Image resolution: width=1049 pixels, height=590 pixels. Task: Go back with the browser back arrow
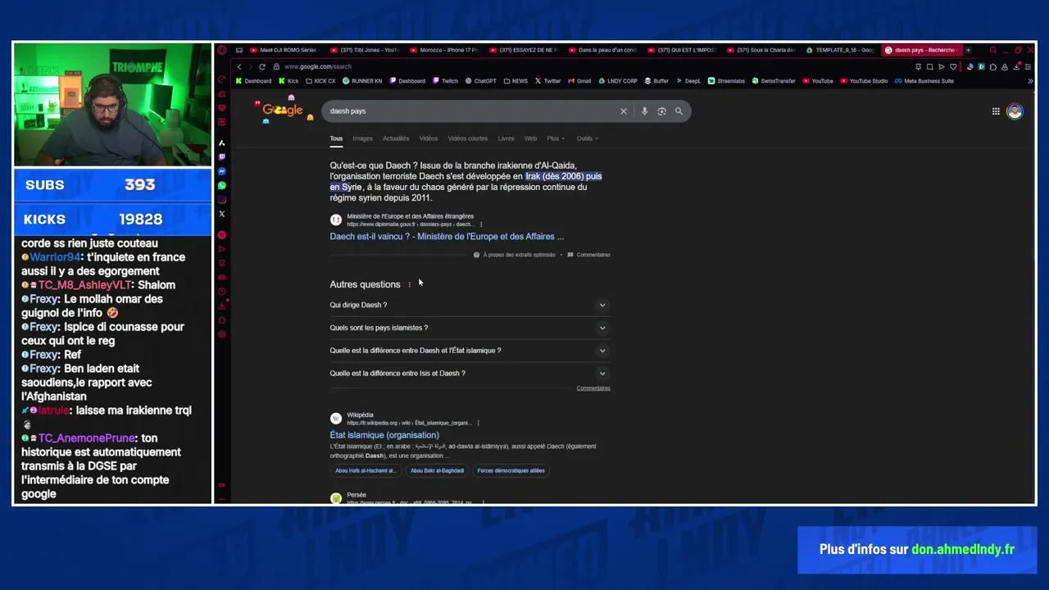click(239, 66)
